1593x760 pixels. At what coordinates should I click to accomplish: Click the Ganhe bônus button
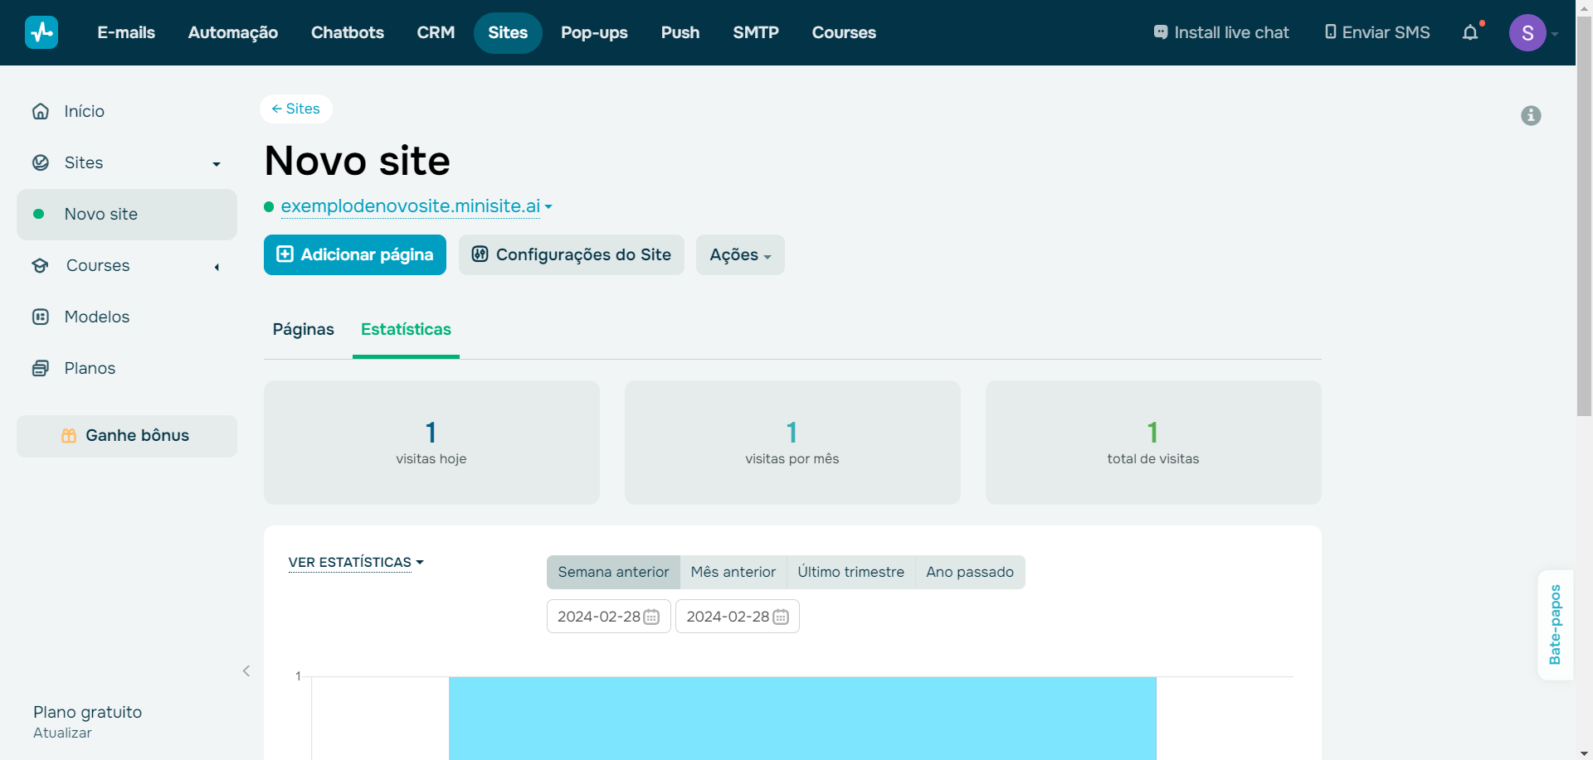pyautogui.click(x=127, y=436)
